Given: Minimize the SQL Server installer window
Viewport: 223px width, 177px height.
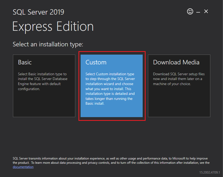Looking at the screenshot, I should (x=198, y=11).
